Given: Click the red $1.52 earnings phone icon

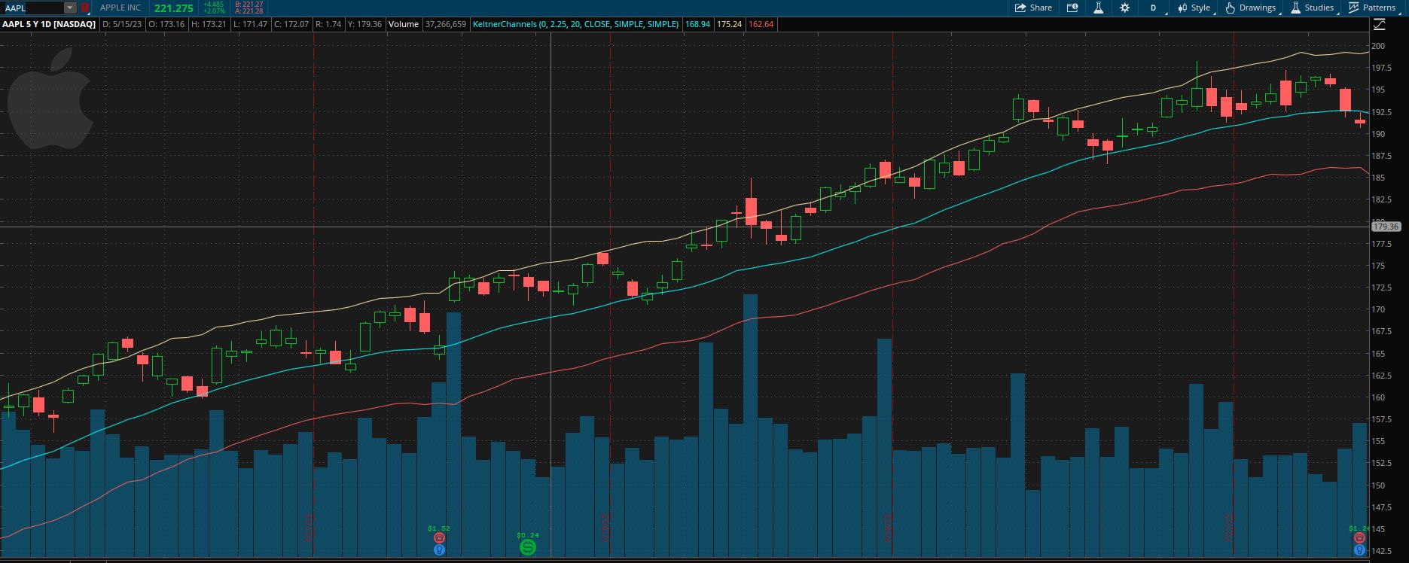Looking at the screenshot, I should coord(439,539).
